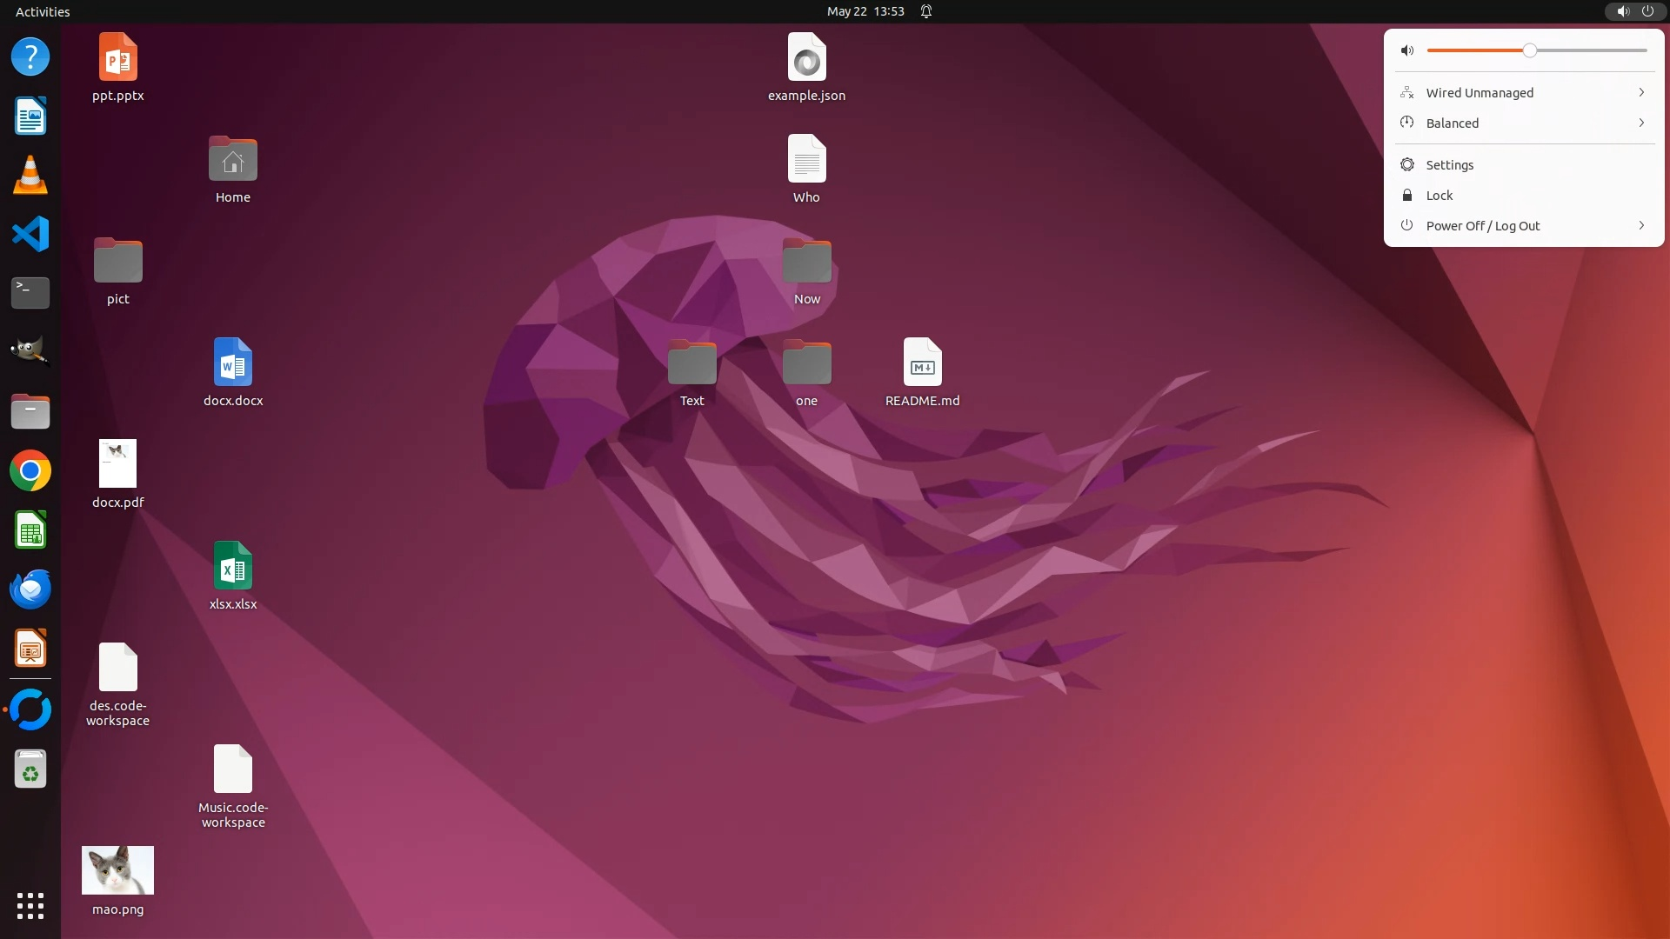This screenshot has width=1670, height=939.
Task: Toggle notification bell in top bar
Action: (926, 11)
